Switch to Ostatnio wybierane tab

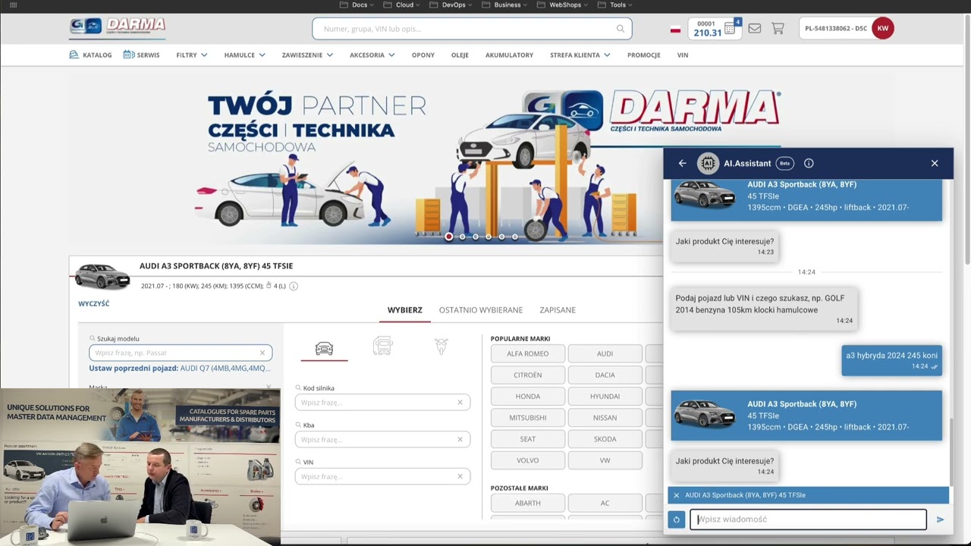coord(481,310)
